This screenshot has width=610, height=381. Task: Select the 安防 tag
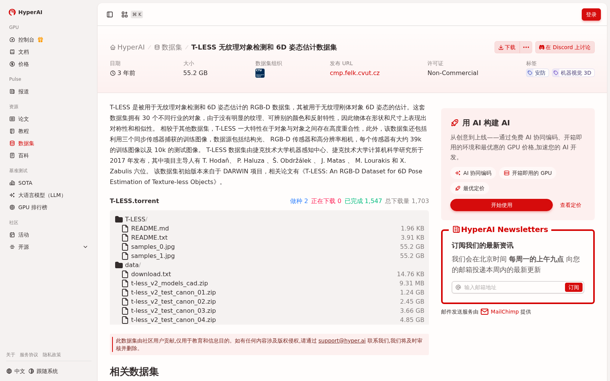(537, 73)
